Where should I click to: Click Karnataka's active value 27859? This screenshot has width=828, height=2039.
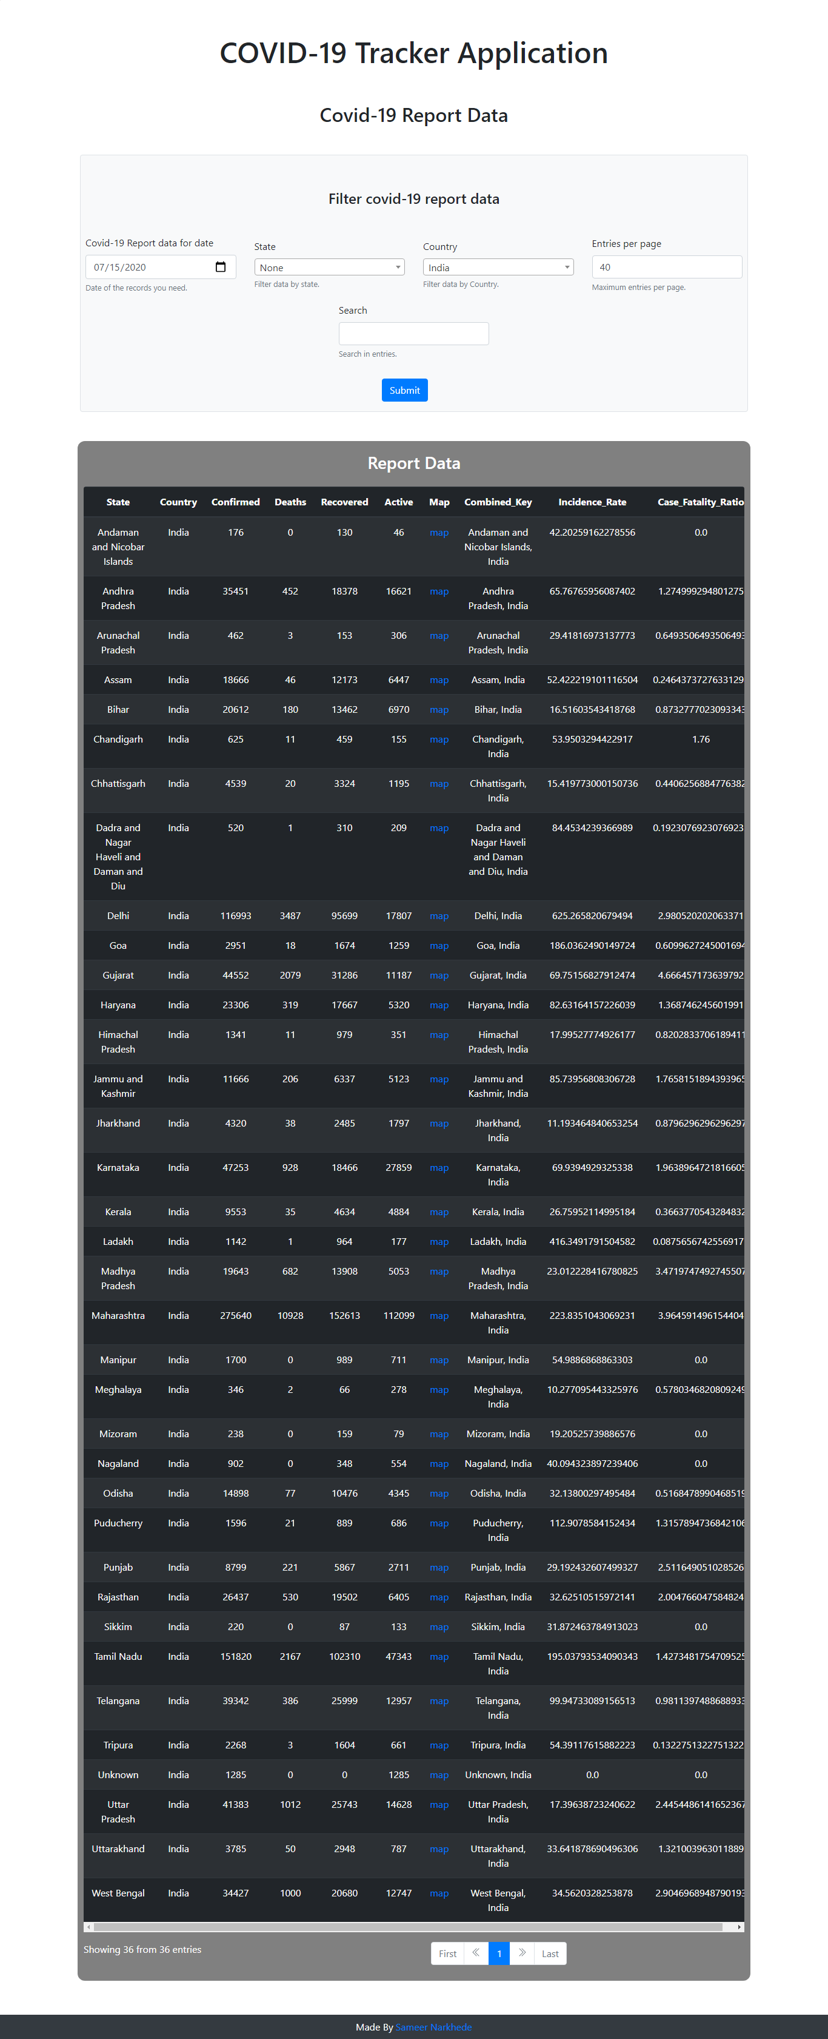coord(399,1167)
